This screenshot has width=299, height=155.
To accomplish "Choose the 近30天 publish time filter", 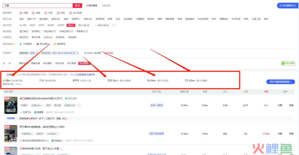I will point(51,25).
